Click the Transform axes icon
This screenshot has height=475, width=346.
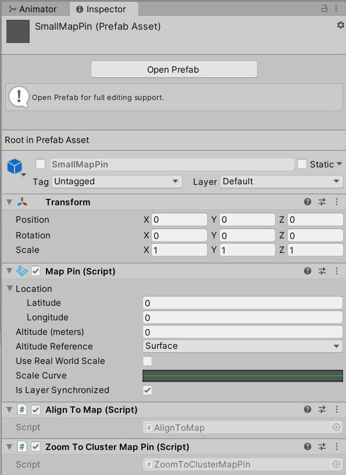(22, 202)
